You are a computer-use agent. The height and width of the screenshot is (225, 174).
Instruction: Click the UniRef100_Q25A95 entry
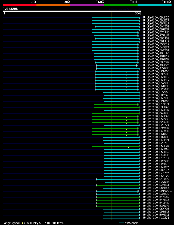[156, 89]
